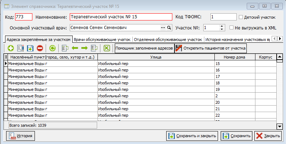The height and width of the screenshot is (144, 286).
Task: Export the table to Excel
Action: [x=107, y=48]
